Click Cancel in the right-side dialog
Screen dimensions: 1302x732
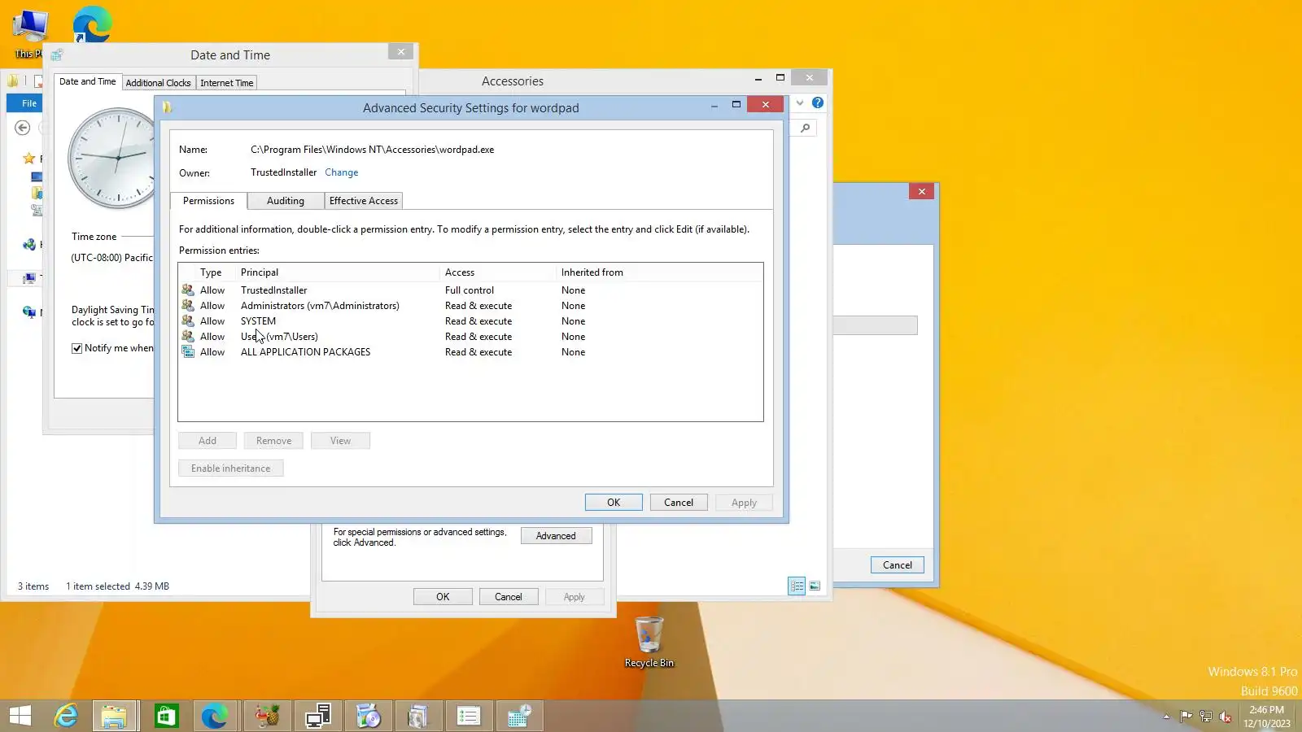tap(898, 565)
